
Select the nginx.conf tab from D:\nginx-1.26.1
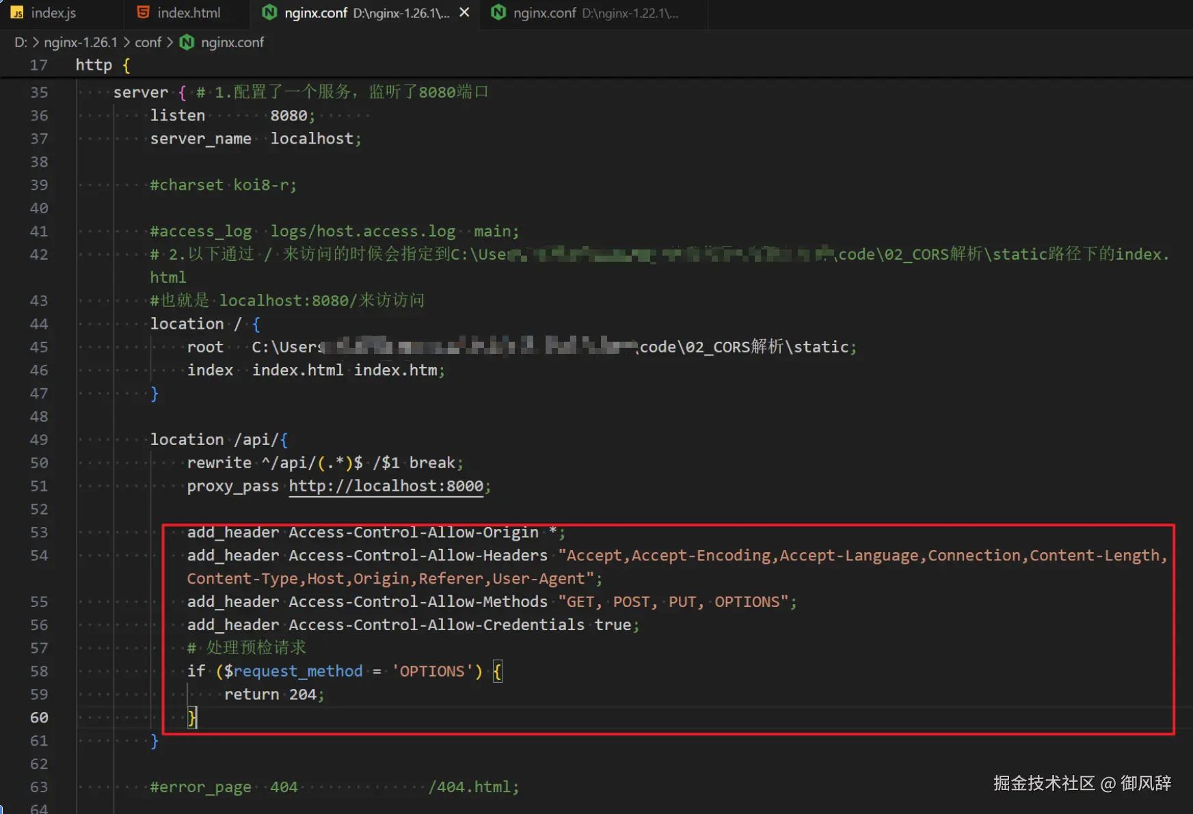pos(366,13)
